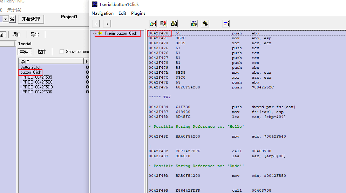The width and height of the screenshot is (346, 193).
Task: Open the 关于(A) menu
Action: [x=14, y=10]
